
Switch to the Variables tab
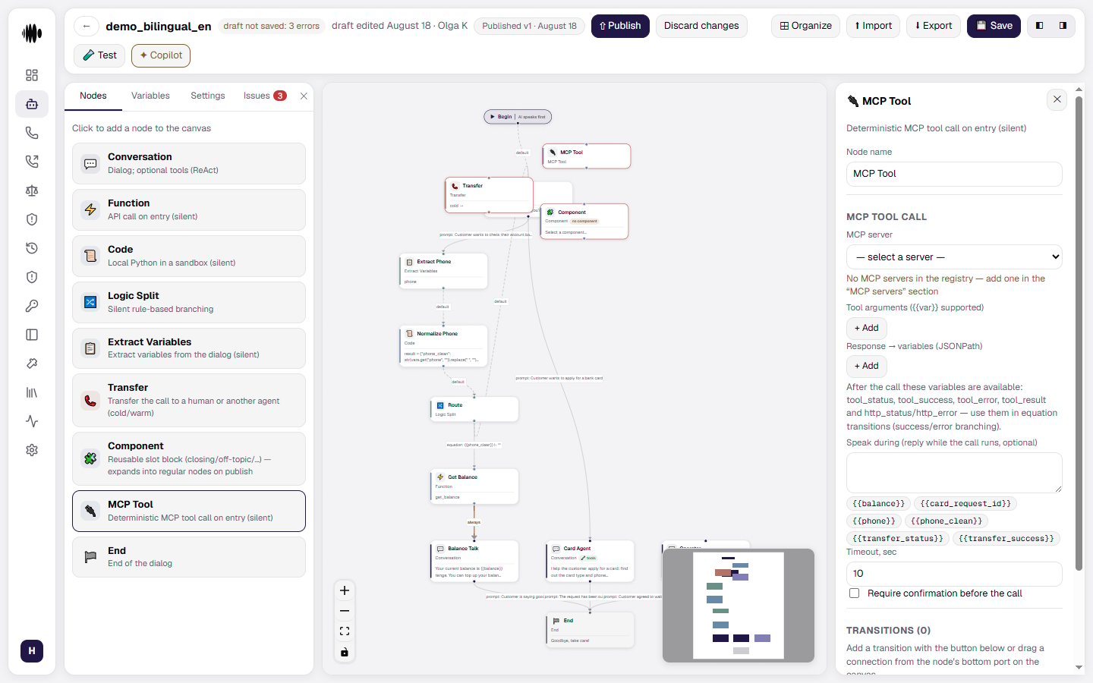(x=150, y=96)
